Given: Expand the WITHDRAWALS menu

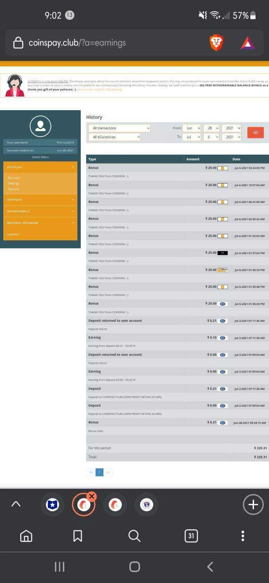Looking at the screenshot, I should [x=40, y=212].
